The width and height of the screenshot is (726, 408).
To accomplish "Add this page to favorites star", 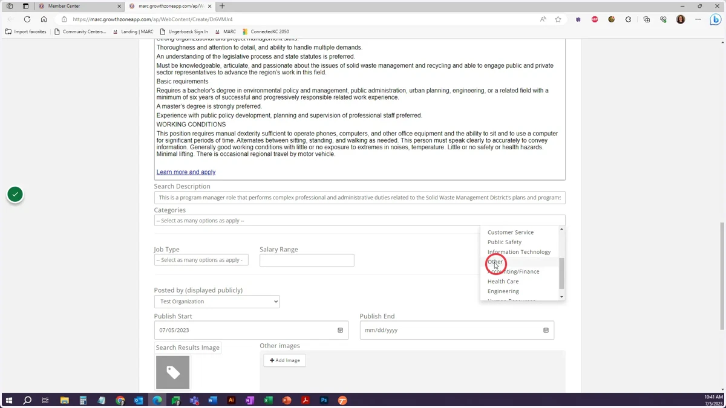I will [x=558, y=19].
